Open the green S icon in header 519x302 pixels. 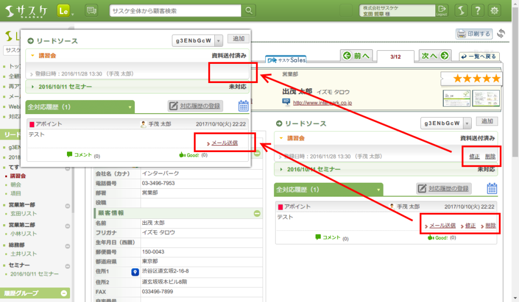[x=461, y=10]
